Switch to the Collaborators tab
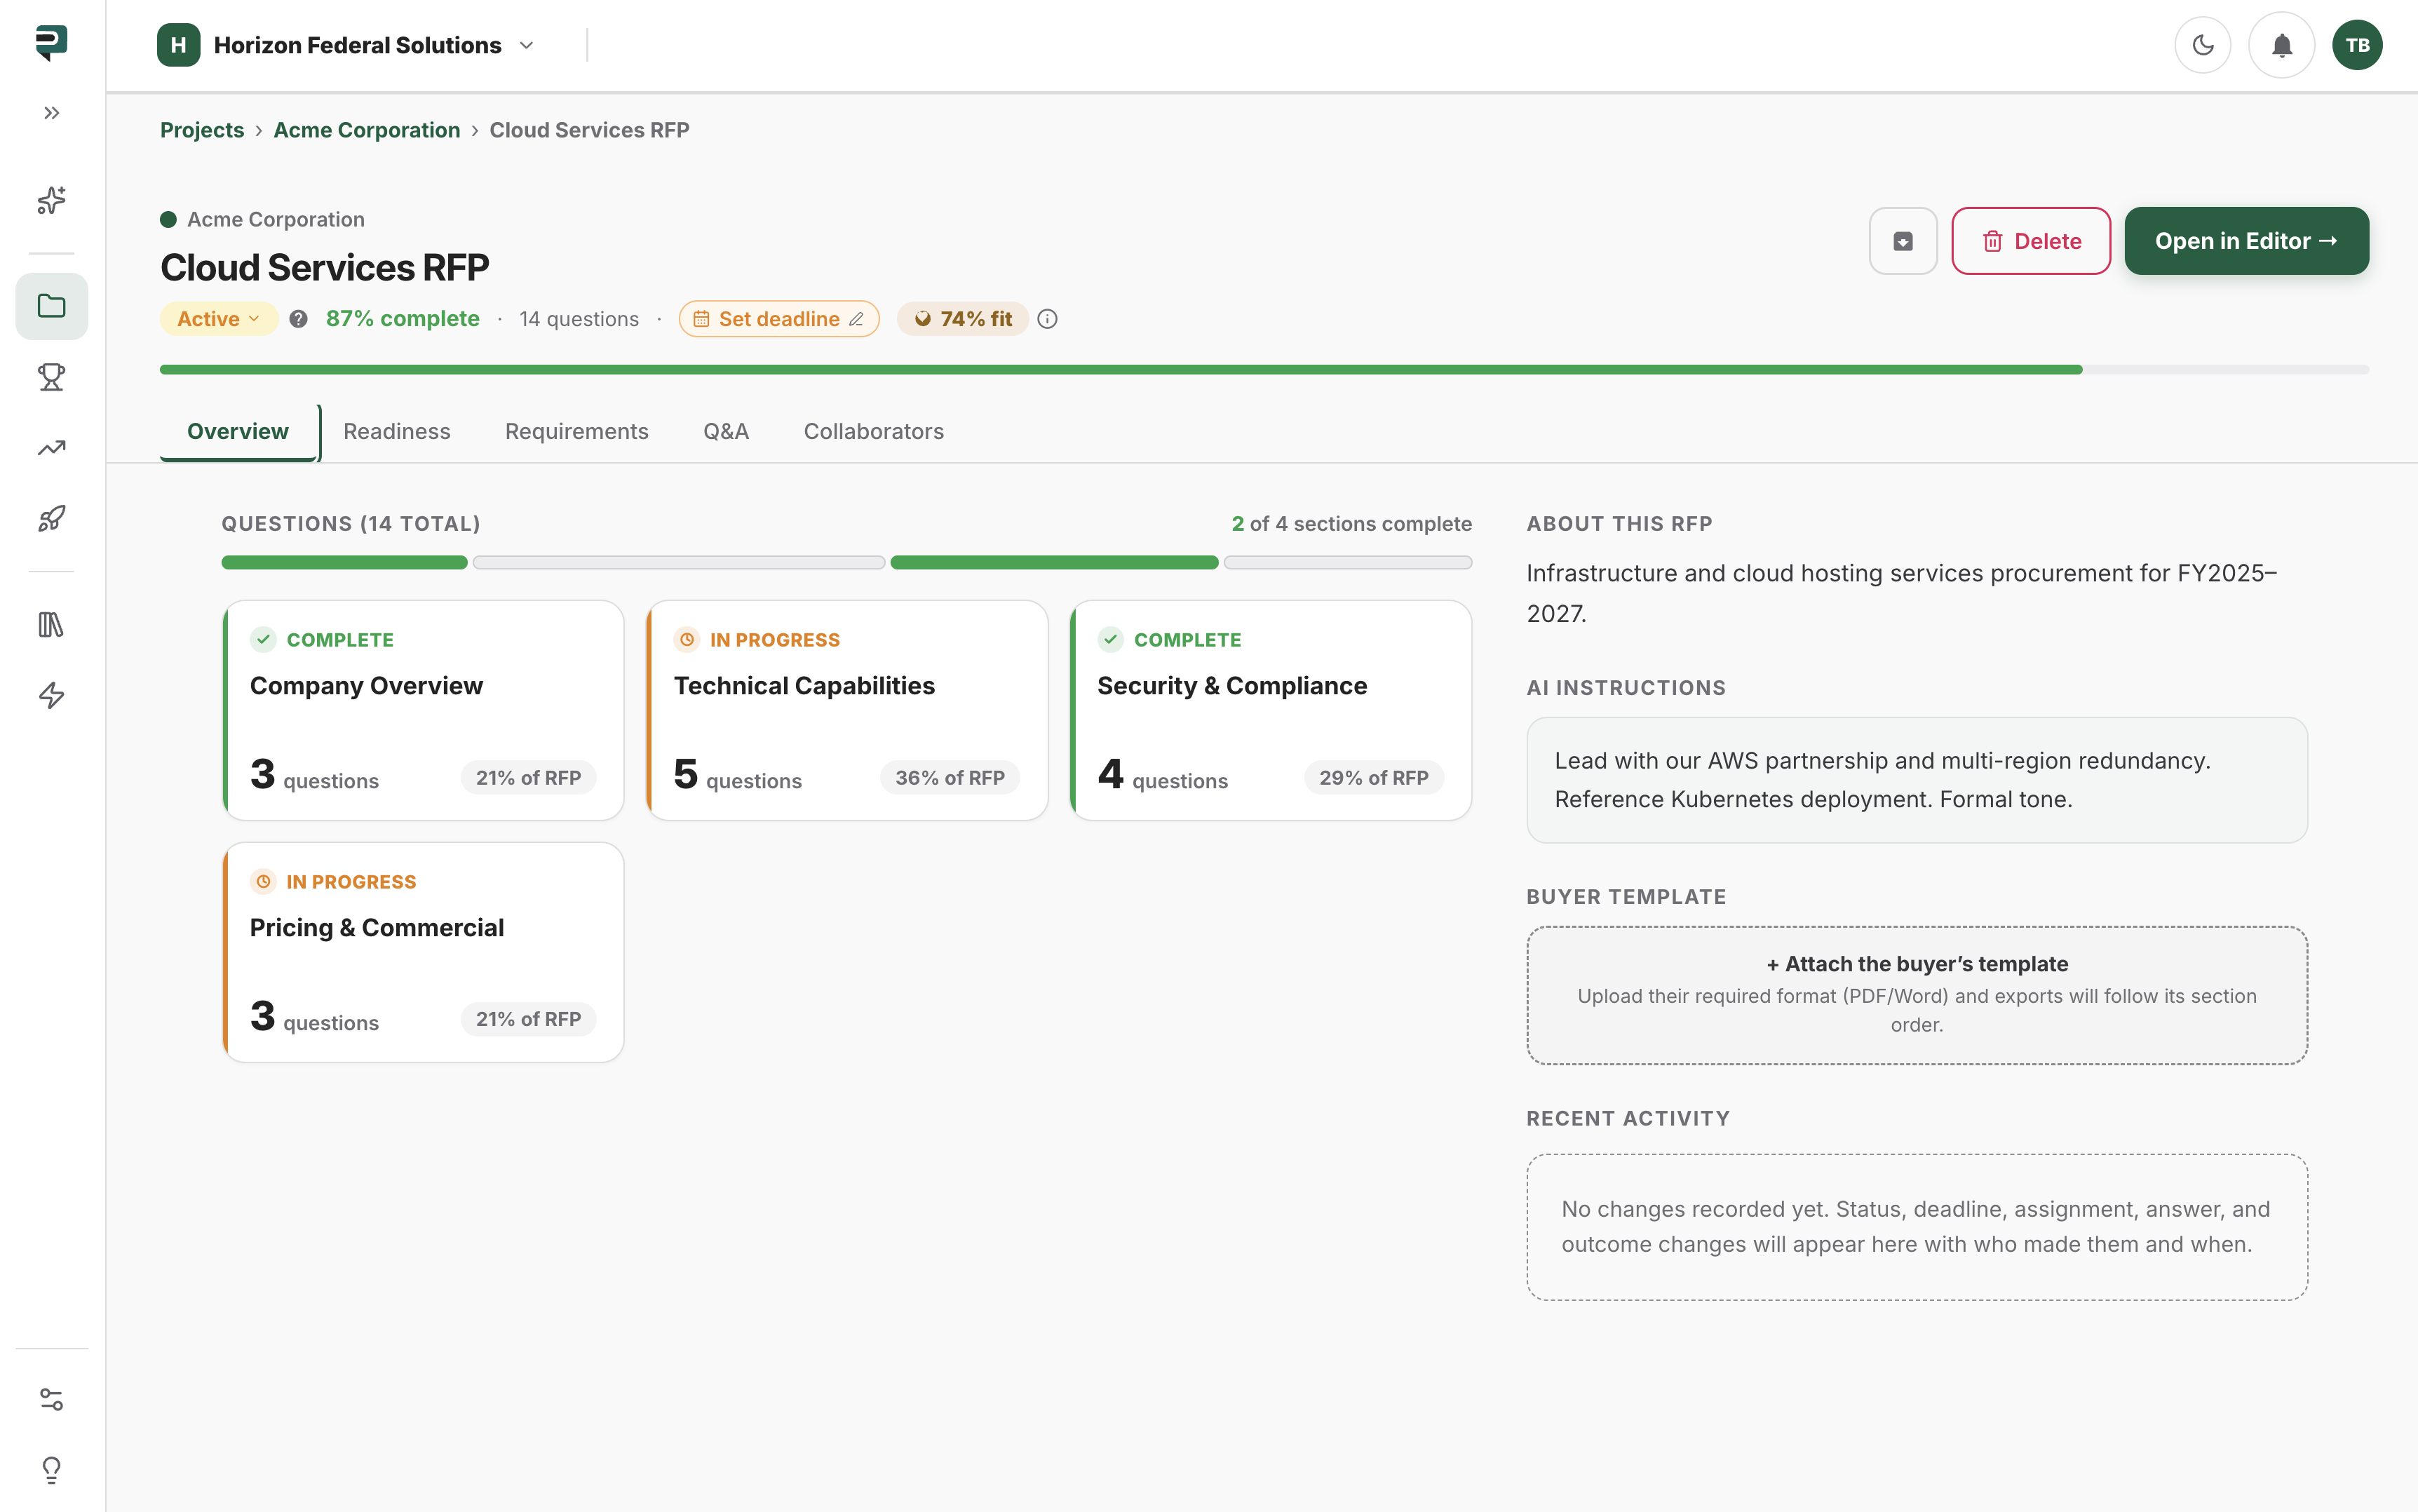The width and height of the screenshot is (2418, 1512). point(874,431)
